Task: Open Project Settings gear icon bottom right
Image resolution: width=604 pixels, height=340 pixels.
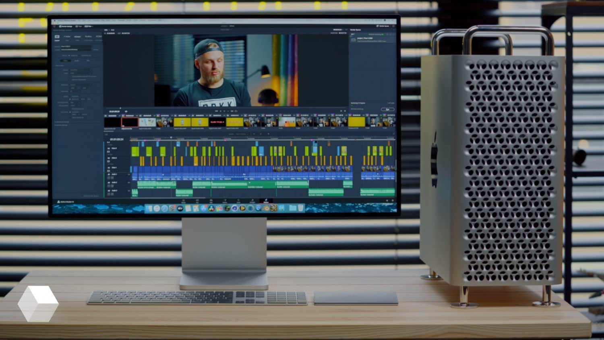Action: [393, 200]
